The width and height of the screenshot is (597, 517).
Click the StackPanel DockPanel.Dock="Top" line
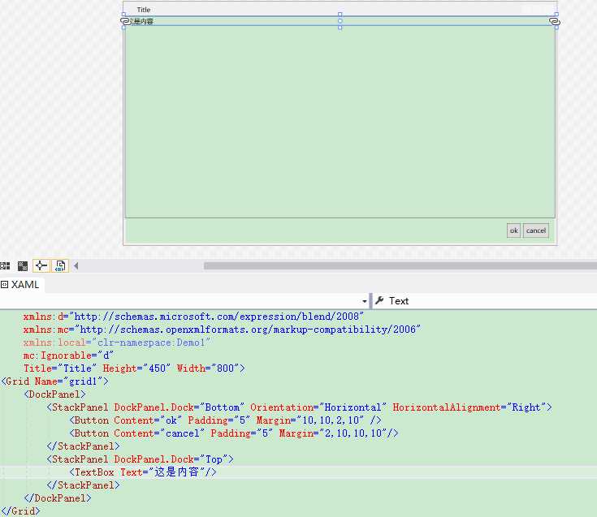click(140, 459)
